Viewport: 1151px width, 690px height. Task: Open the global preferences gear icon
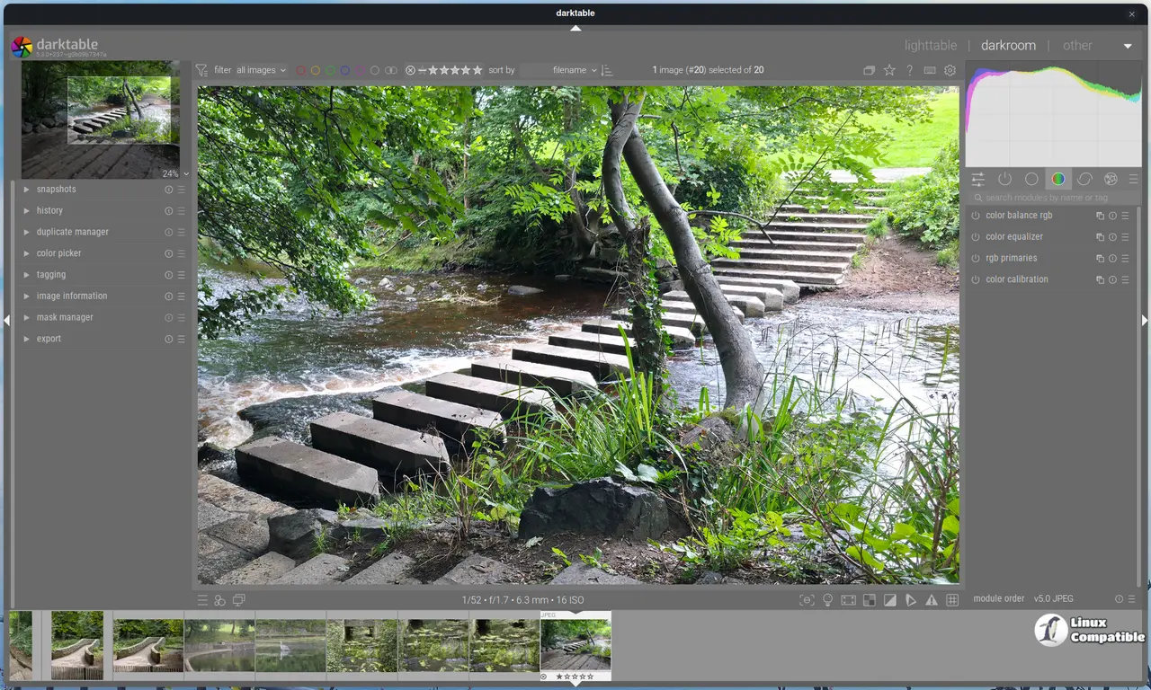coord(950,70)
